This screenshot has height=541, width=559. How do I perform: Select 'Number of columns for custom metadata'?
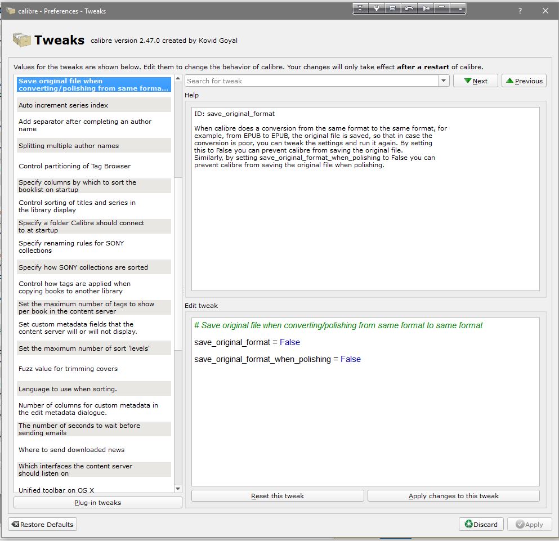(94, 409)
